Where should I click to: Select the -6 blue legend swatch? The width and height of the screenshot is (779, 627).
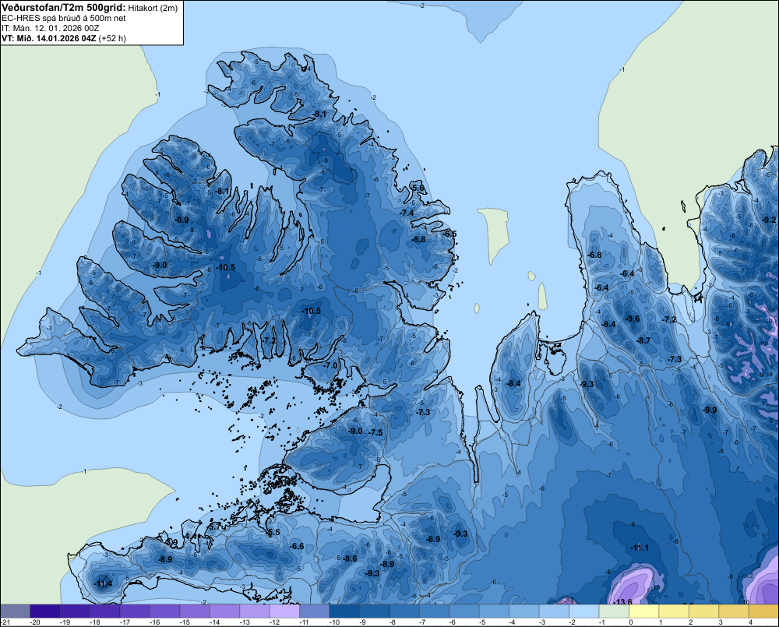(x=464, y=611)
